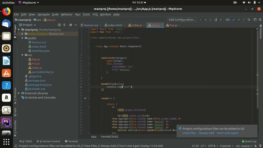Open the Refactor menu
263x148 pixels.
(67, 14)
